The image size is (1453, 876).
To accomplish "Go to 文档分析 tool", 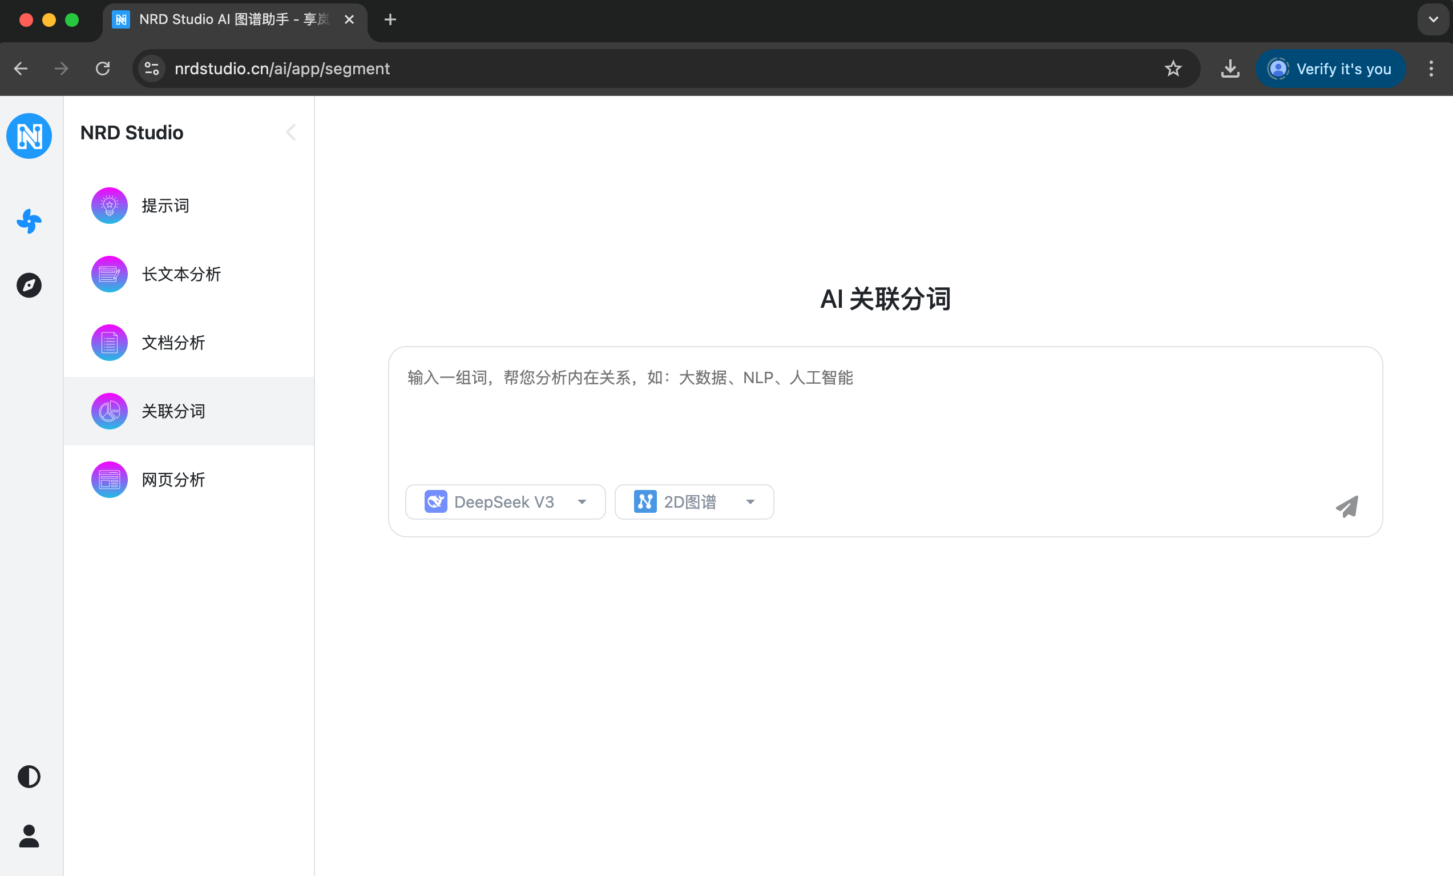I will (173, 342).
